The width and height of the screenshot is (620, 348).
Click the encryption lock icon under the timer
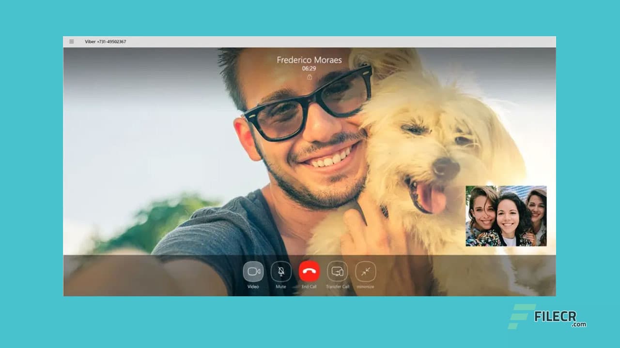pyautogui.click(x=309, y=76)
